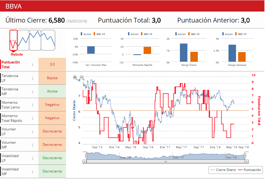265x179 pixels.
Task: Click Decreciente value for Volumen LP
Action: [52, 131]
